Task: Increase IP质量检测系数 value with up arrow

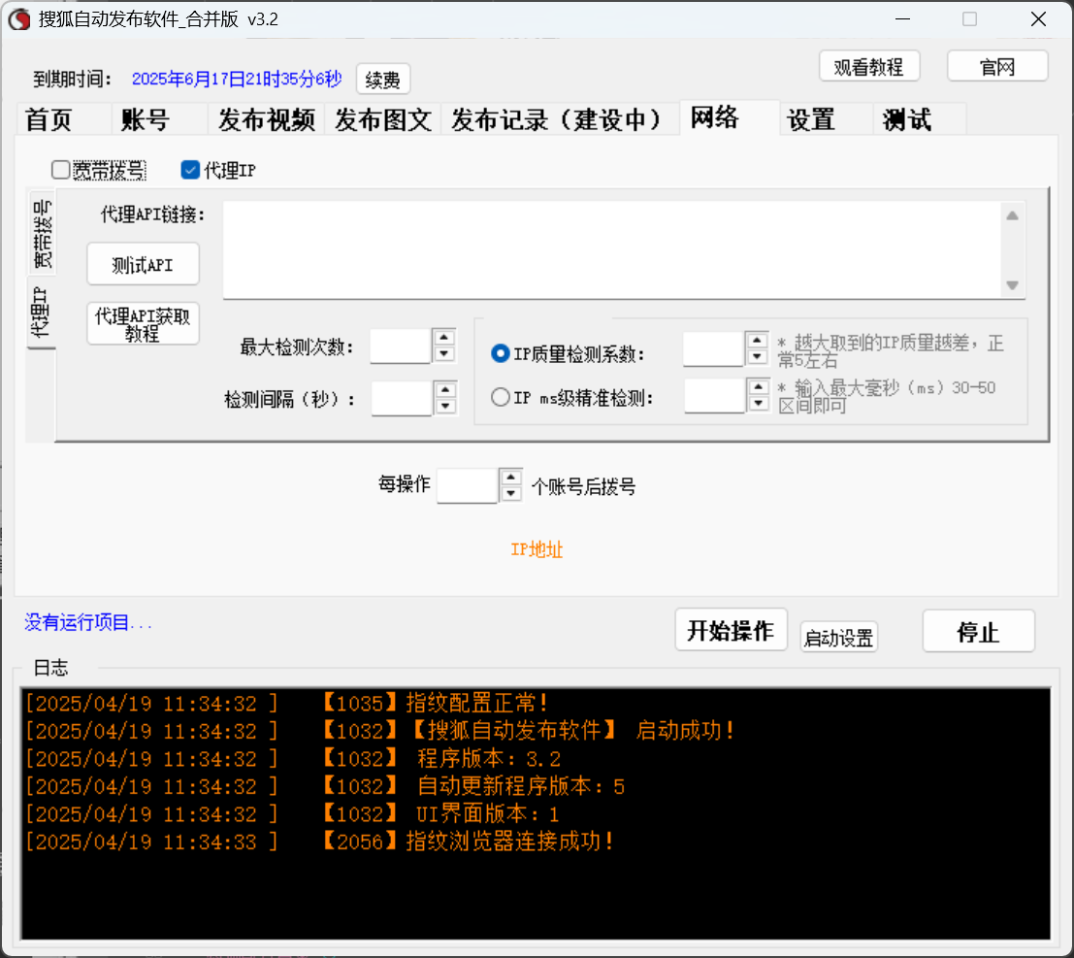Action: (x=757, y=340)
